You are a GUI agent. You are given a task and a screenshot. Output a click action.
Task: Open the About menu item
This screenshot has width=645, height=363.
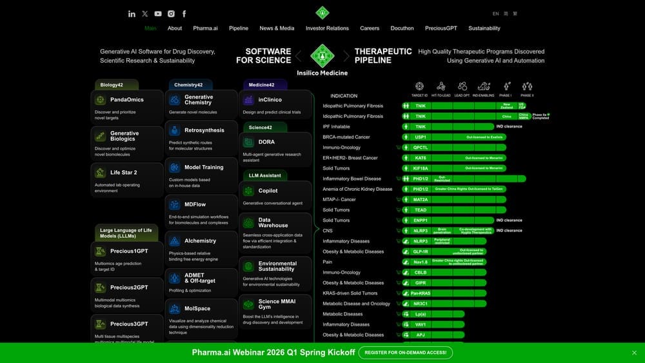coord(174,28)
